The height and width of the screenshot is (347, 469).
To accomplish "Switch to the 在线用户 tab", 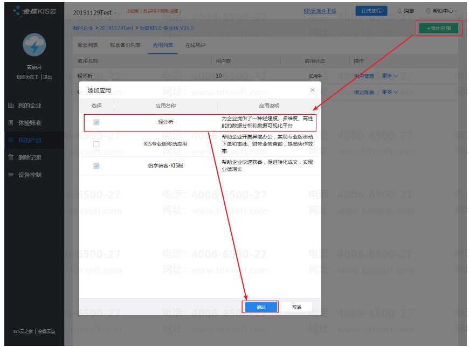I will point(195,45).
